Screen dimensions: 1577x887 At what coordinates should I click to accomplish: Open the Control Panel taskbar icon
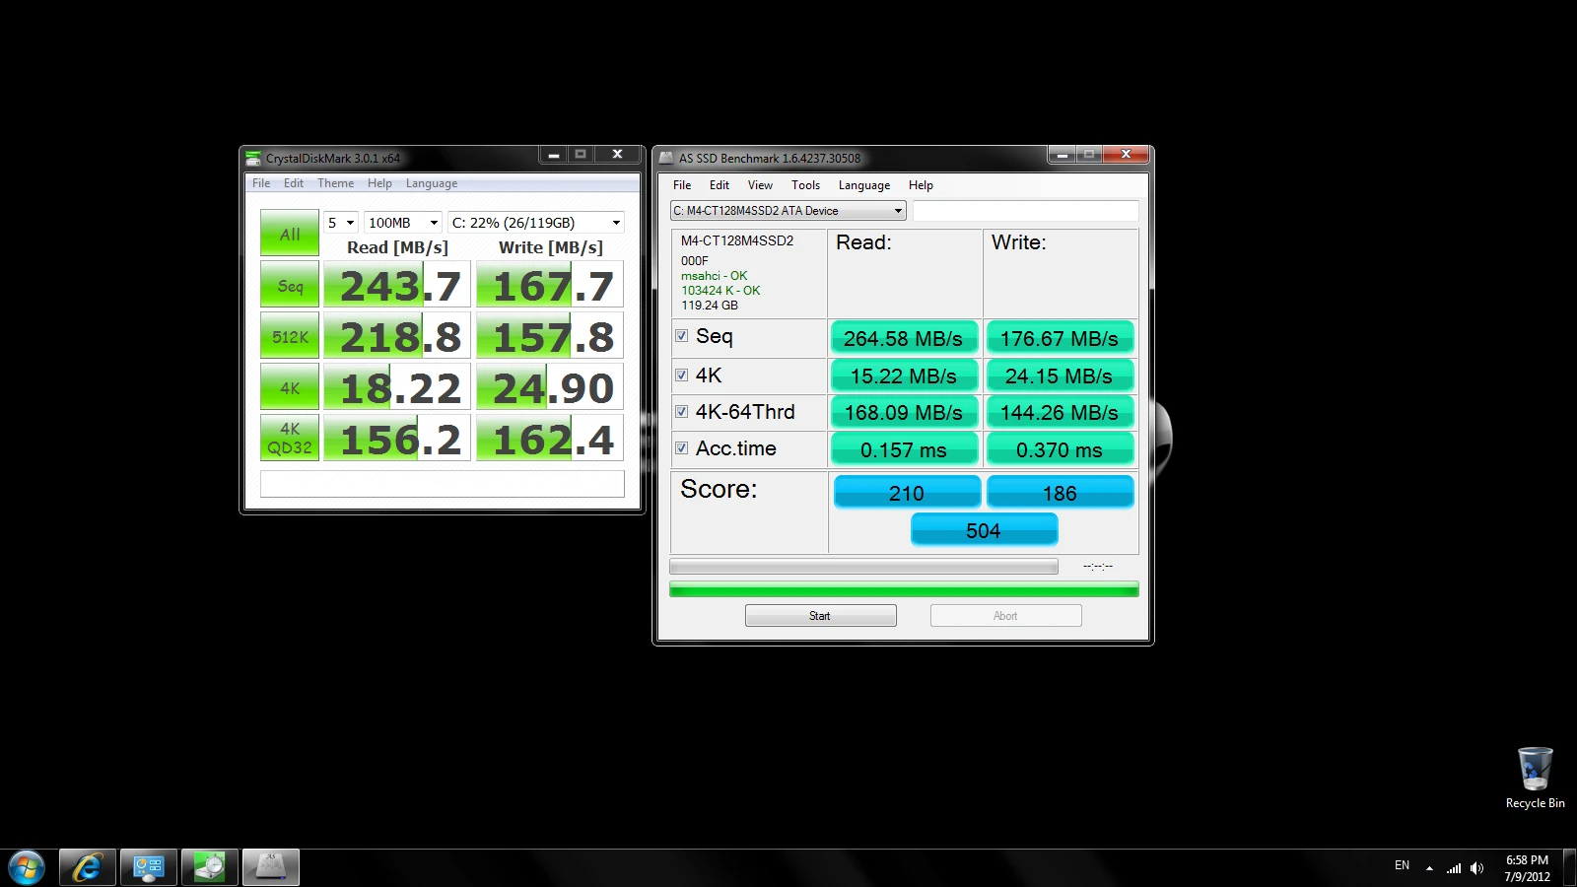click(x=149, y=867)
